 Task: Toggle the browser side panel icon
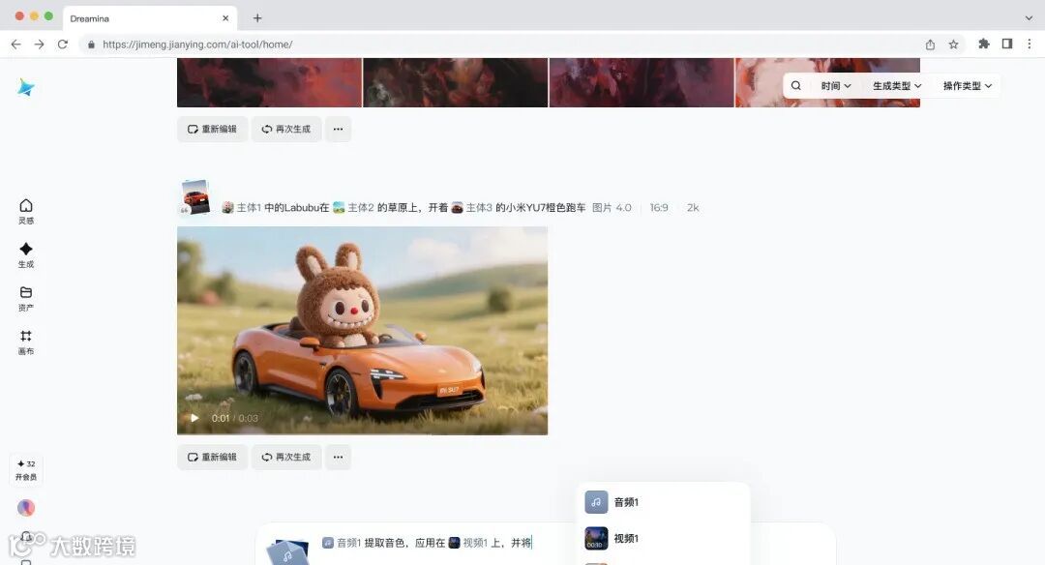(x=1007, y=44)
